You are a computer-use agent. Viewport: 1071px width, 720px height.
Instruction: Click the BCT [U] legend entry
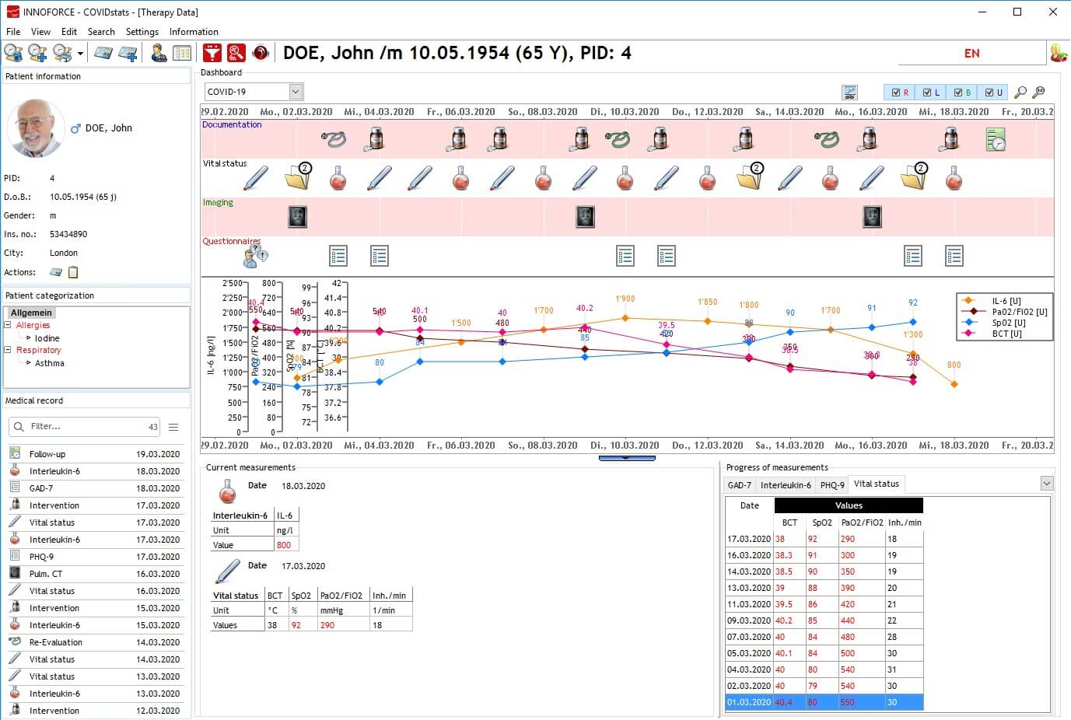[1004, 334]
